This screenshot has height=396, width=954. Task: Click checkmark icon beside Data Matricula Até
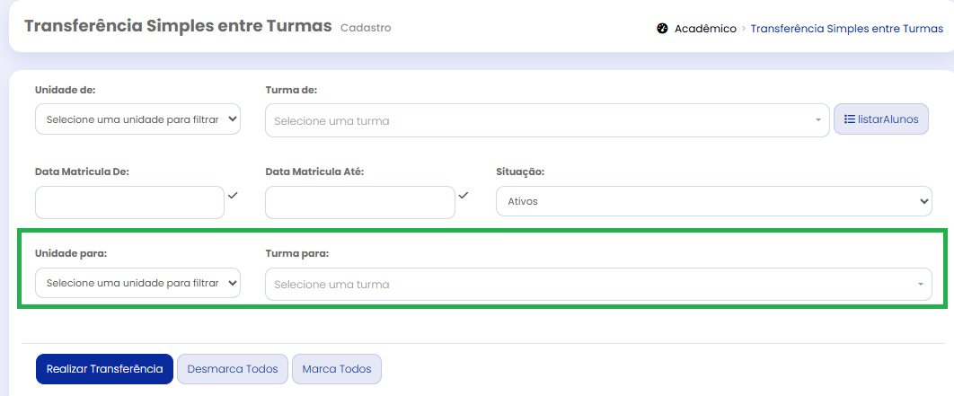464,195
